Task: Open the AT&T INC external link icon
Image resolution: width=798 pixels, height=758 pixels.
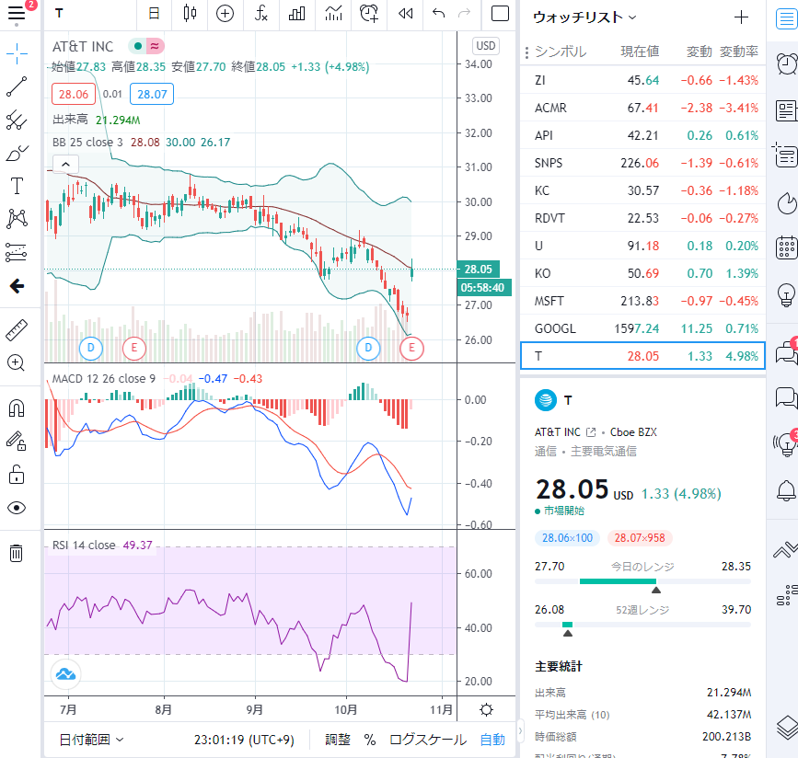Action: (x=590, y=432)
